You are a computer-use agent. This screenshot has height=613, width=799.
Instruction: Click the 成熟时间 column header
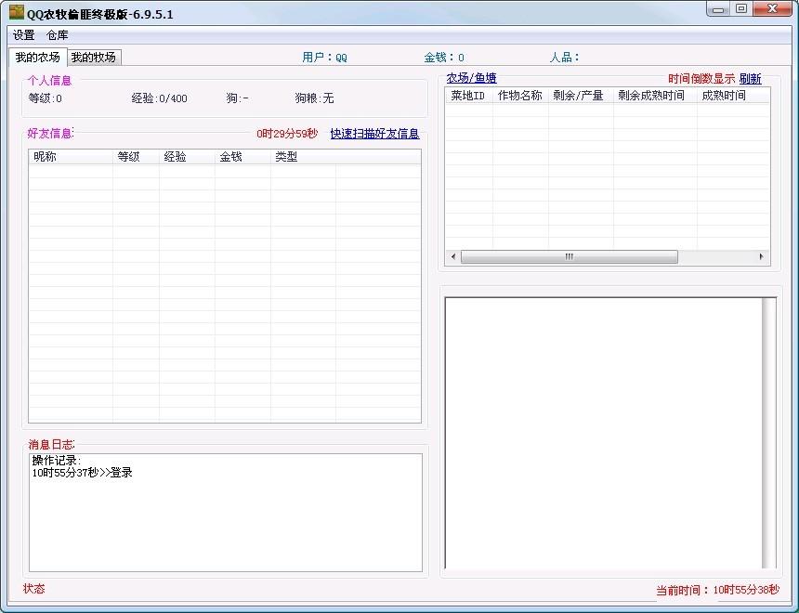pos(733,96)
